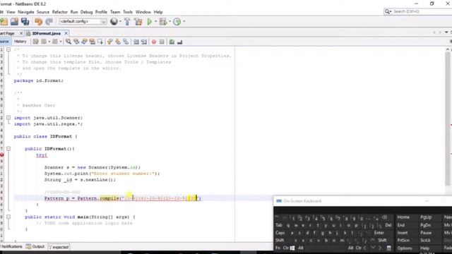Open the View menu
Image resolution: width=452 pixels, height=254 pixels.
(11, 12)
